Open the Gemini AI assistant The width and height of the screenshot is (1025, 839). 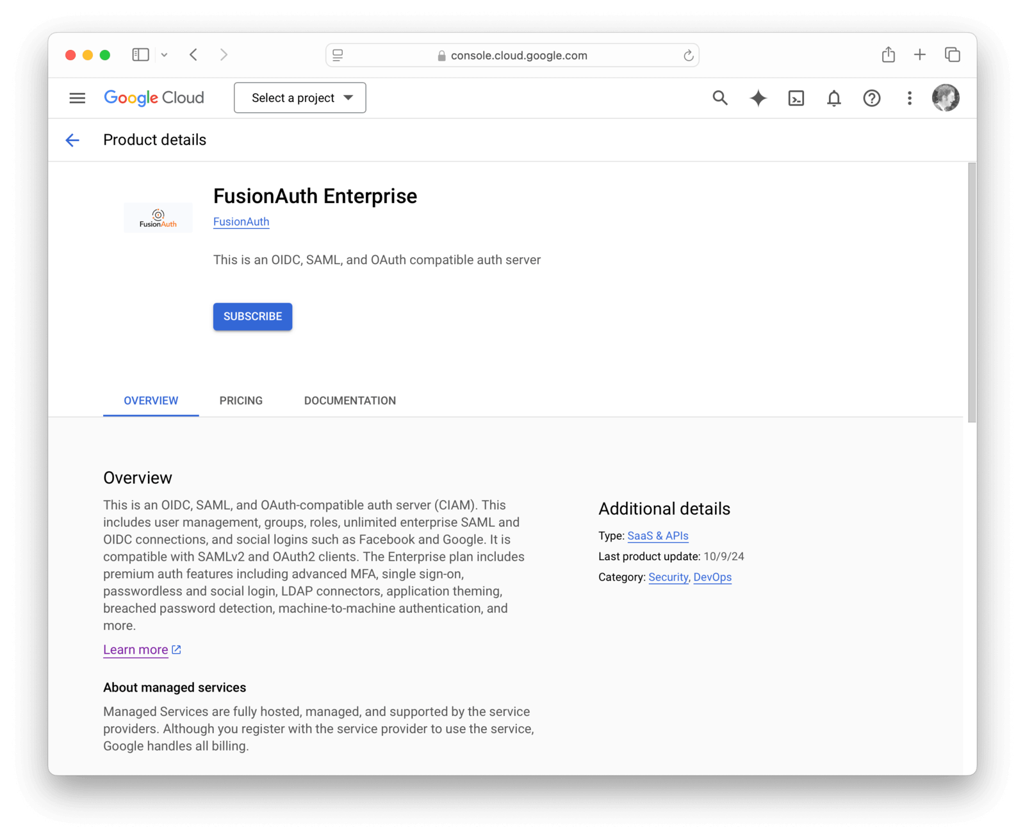coord(757,98)
